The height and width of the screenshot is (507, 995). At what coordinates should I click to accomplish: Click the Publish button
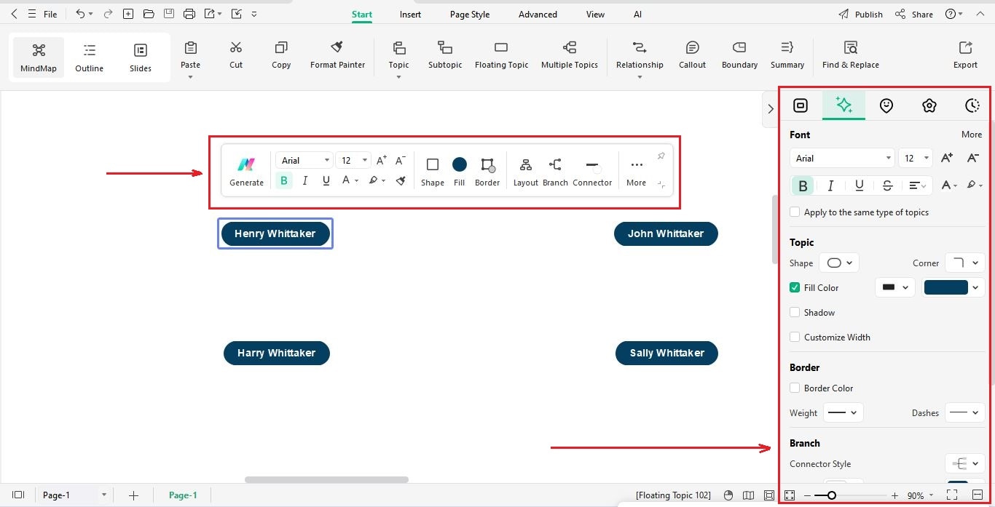pos(867,13)
